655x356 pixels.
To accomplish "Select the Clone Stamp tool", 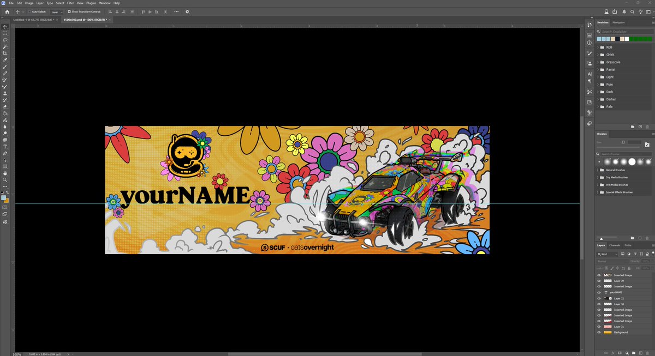I will click(x=5, y=93).
